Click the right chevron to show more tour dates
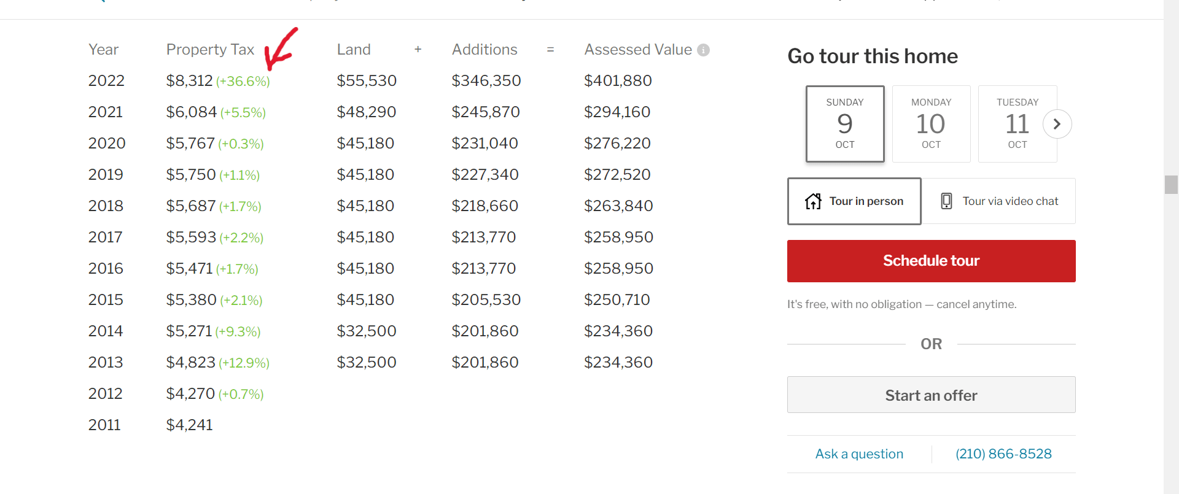Image resolution: width=1179 pixels, height=494 pixels. 1057,123
